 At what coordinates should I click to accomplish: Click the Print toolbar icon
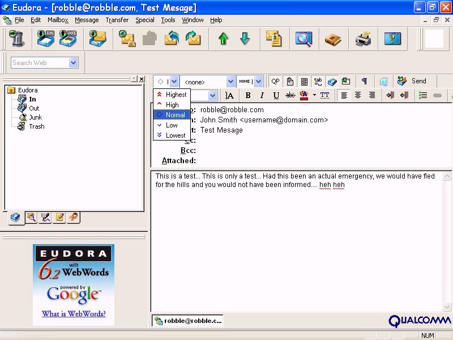(x=363, y=39)
